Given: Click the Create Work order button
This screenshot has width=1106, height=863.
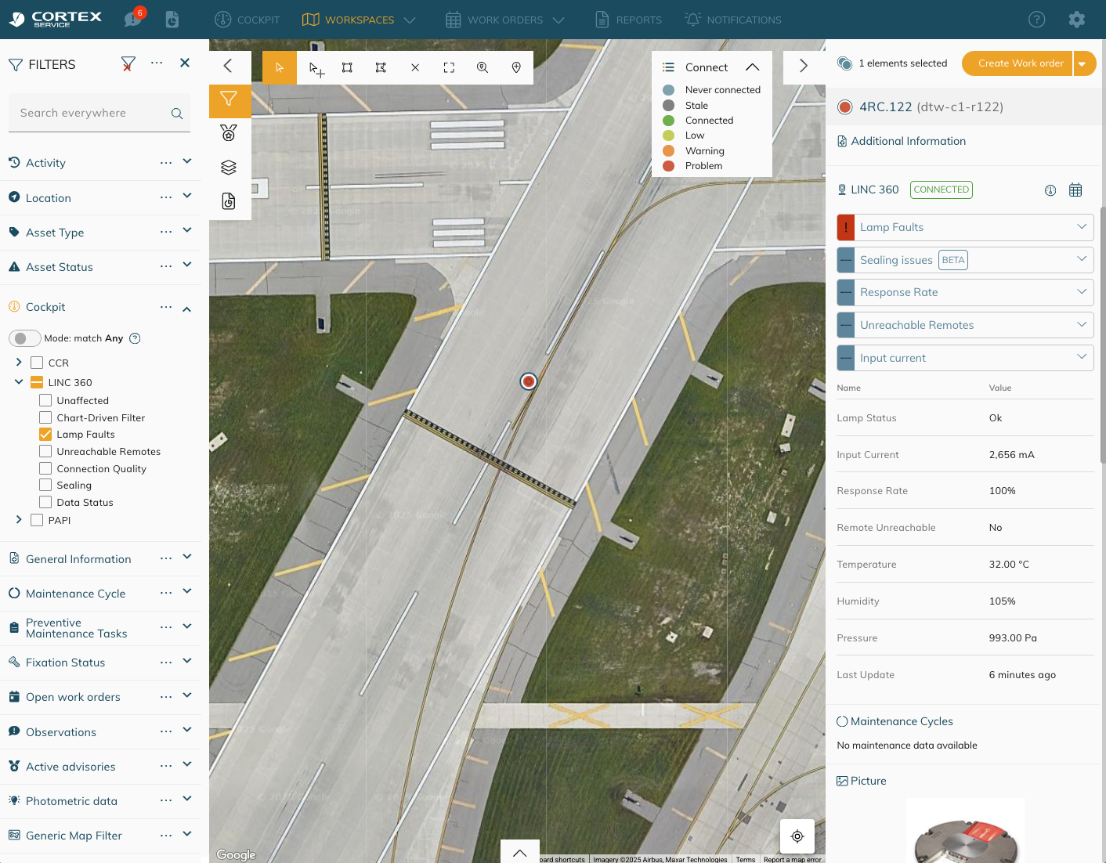Looking at the screenshot, I should pyautogui.click(x=1020, y=63).
